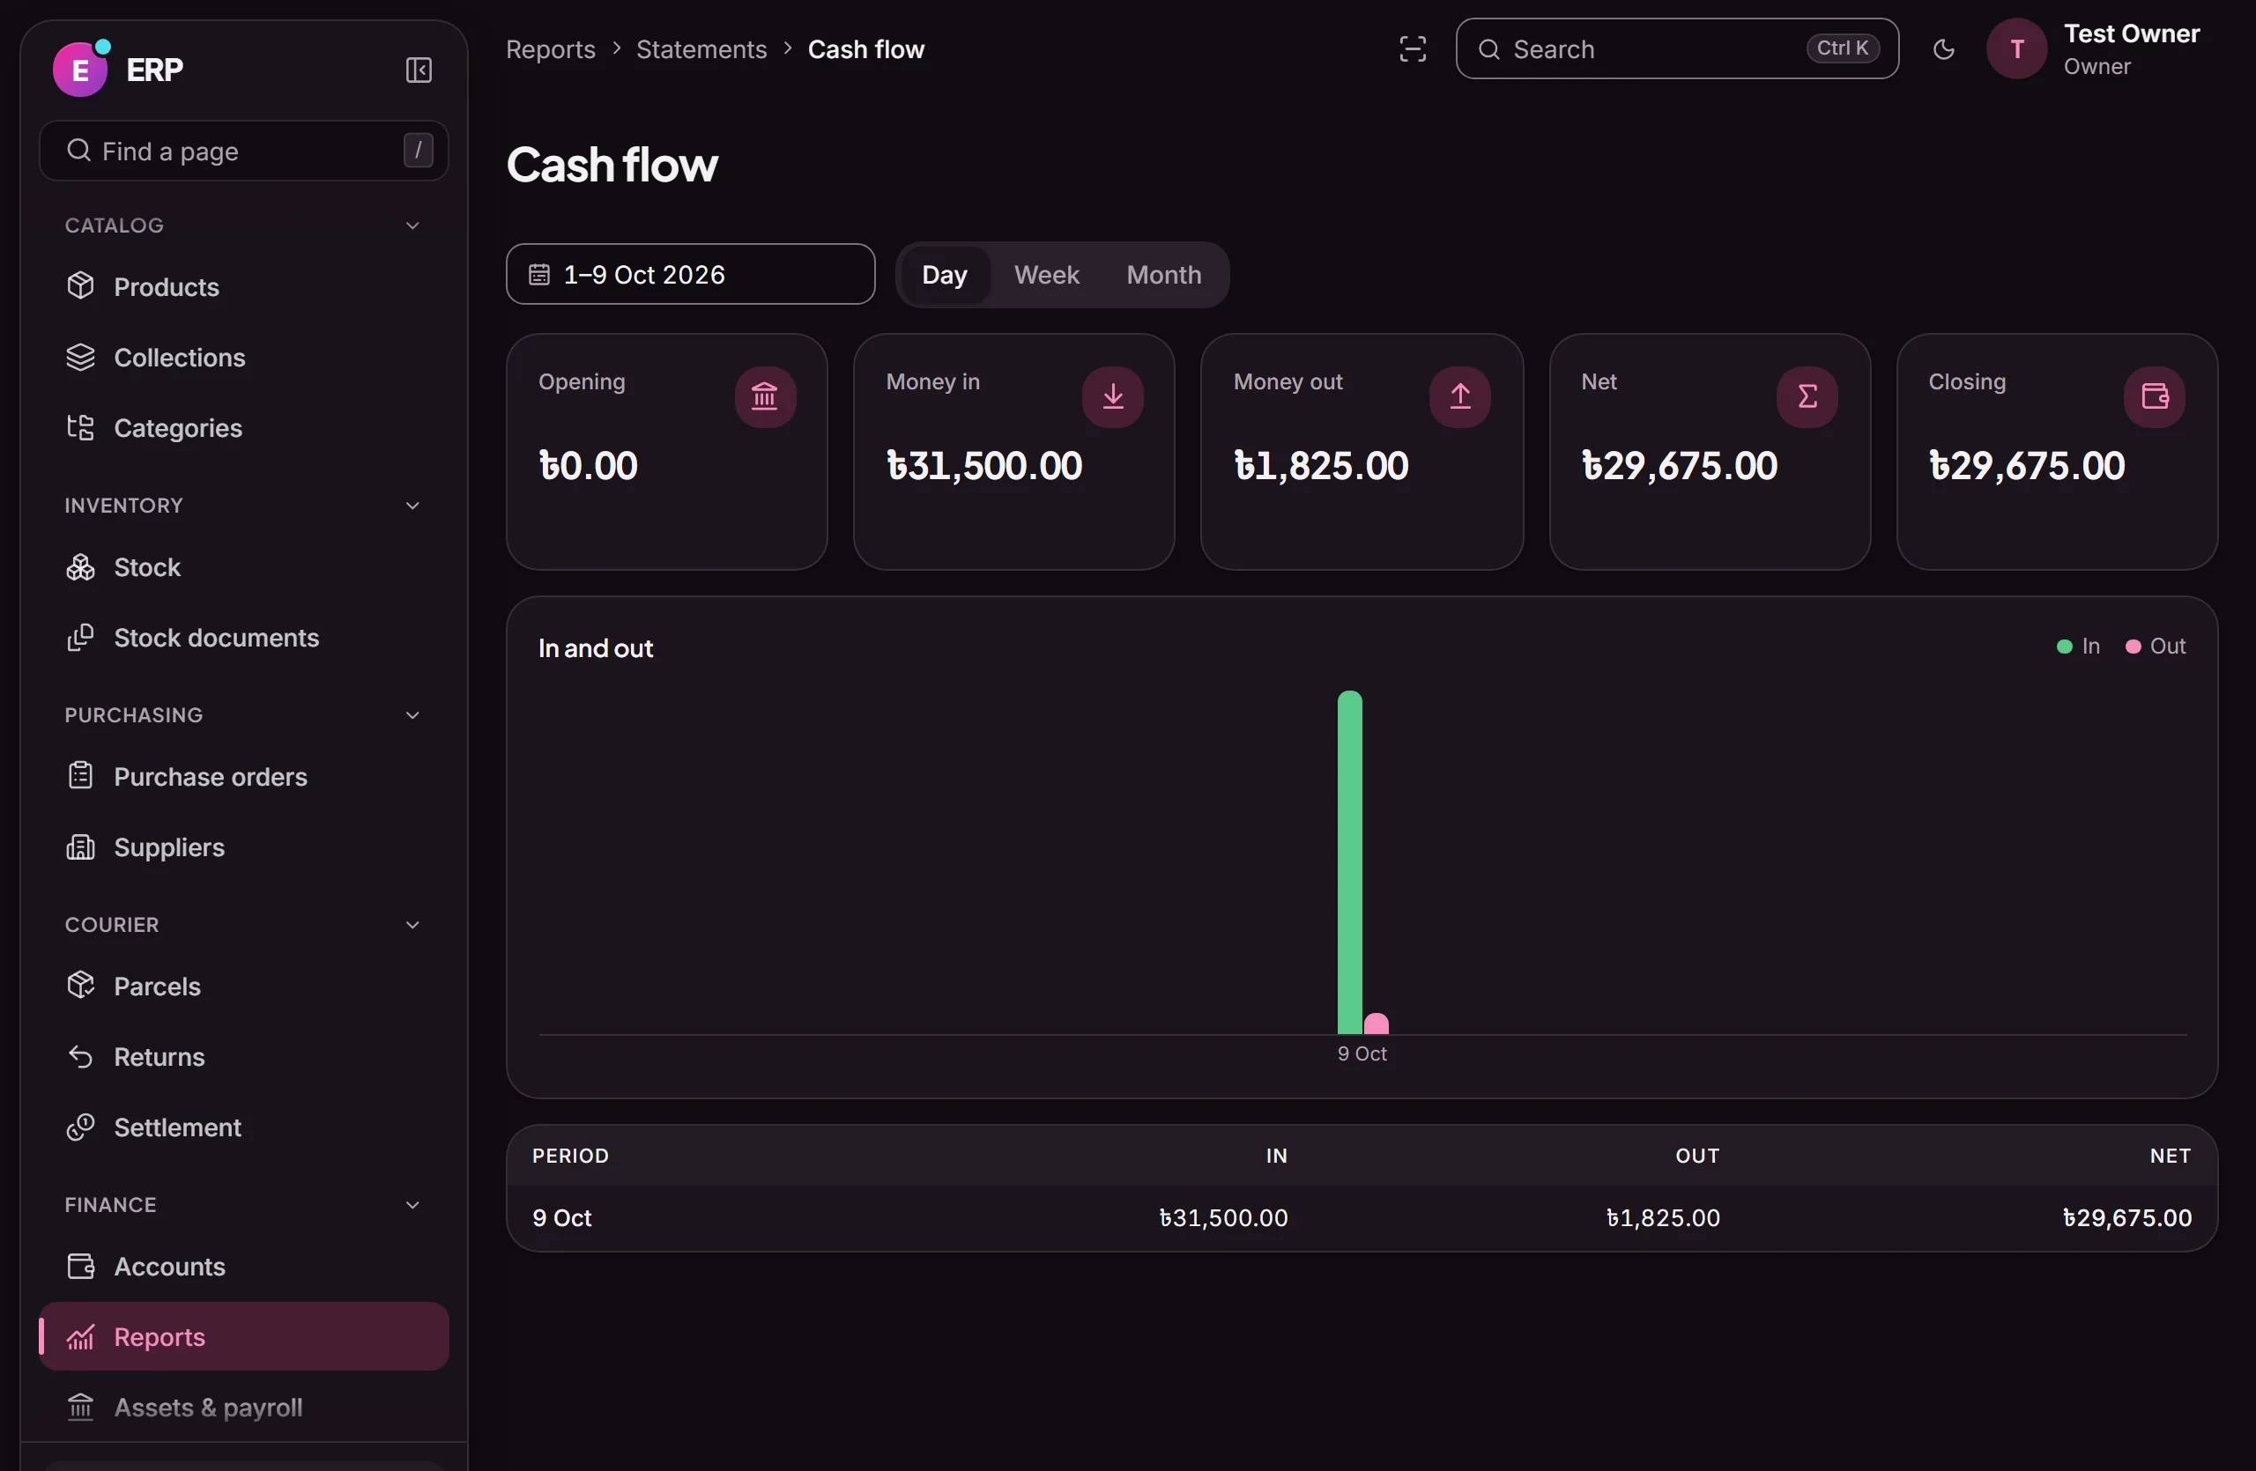2256x1471 pixels.
Task: Toggle the In legend series
Action: point(2078,646)
